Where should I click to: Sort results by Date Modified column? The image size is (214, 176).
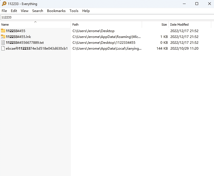(183, 25)
